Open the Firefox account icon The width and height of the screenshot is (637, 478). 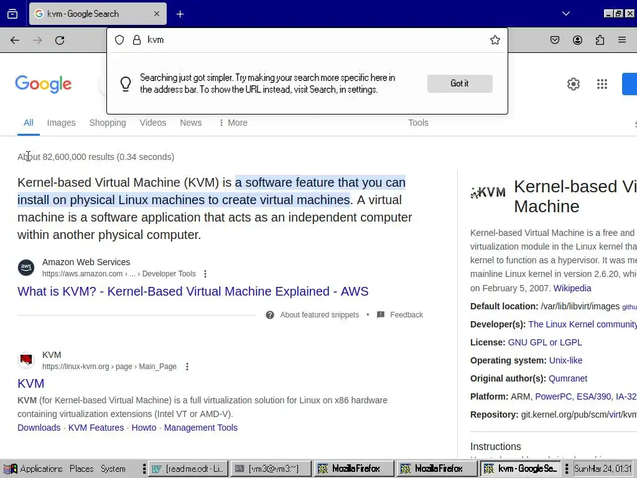[577, 40]
